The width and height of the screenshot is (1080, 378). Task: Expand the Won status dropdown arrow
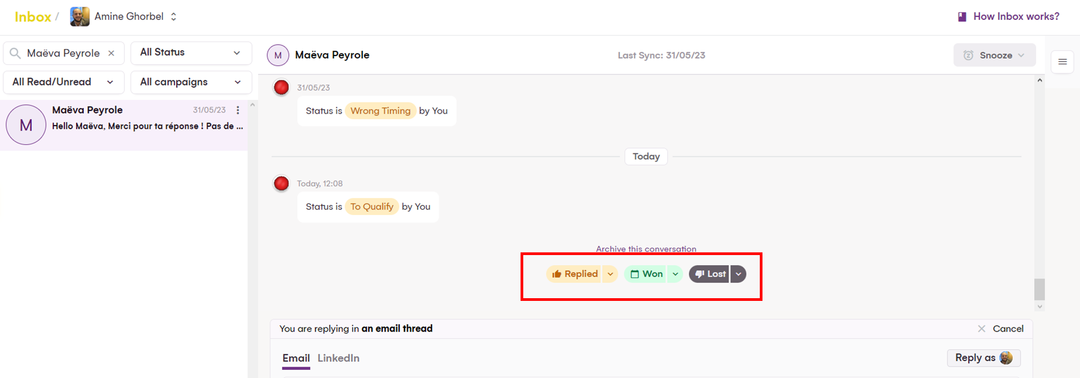tap(675, 274)
